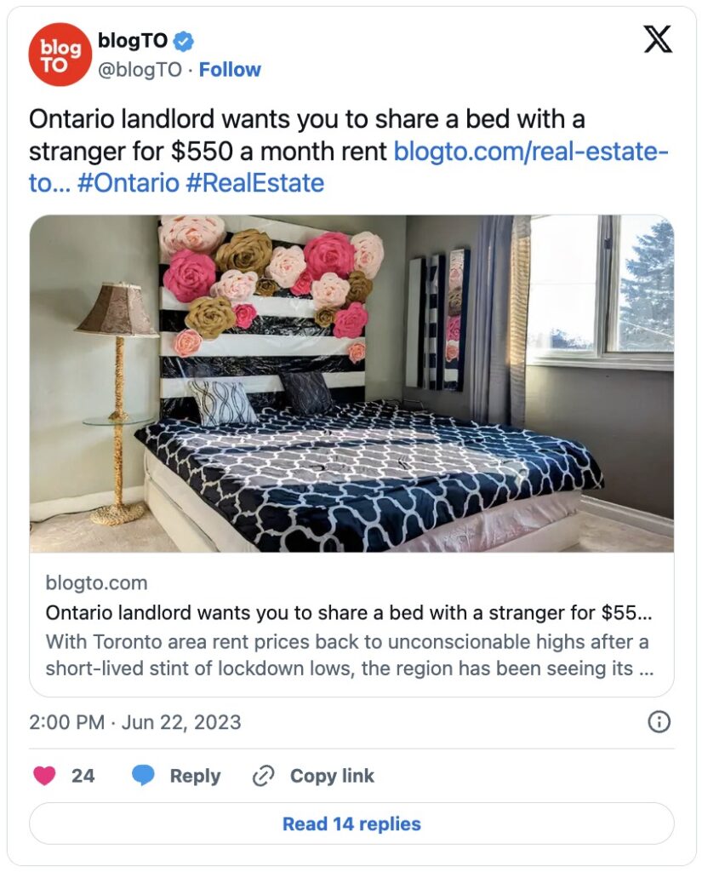This screenshot has height=872, width=702.
Task: Click the blogTO display name
Action: [134, 41]
